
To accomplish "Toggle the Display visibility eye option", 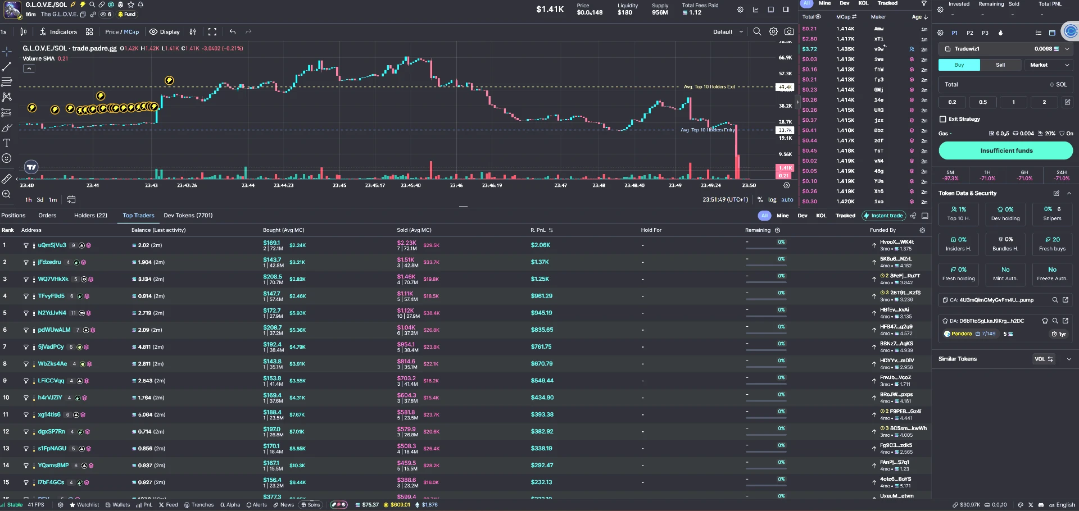I will tap(165, 32).
